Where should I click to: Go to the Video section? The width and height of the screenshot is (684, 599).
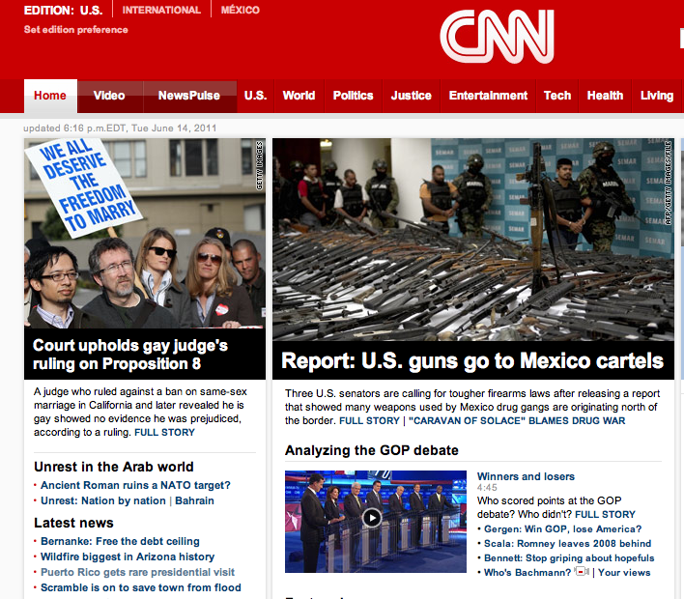(x=109, y=96)
